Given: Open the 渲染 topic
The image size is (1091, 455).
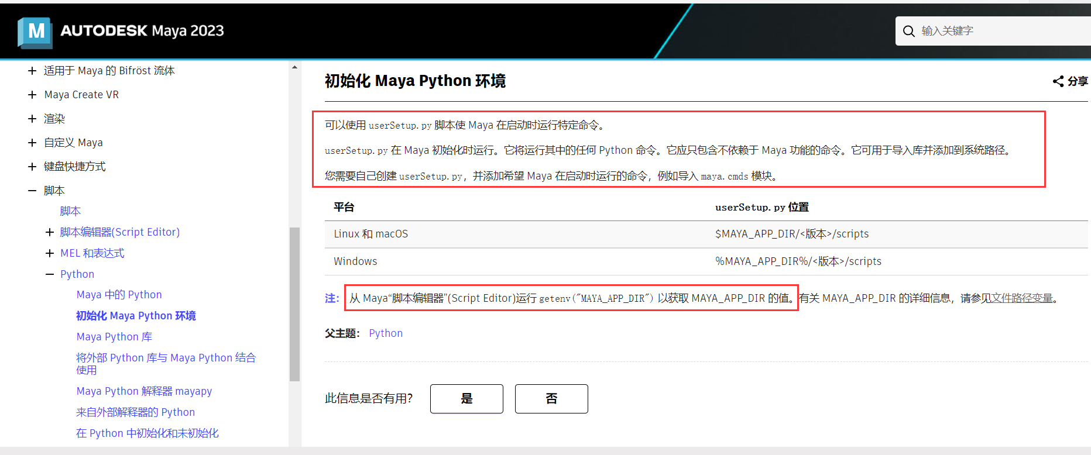Looking at the screenshot, I should (54, 119).
